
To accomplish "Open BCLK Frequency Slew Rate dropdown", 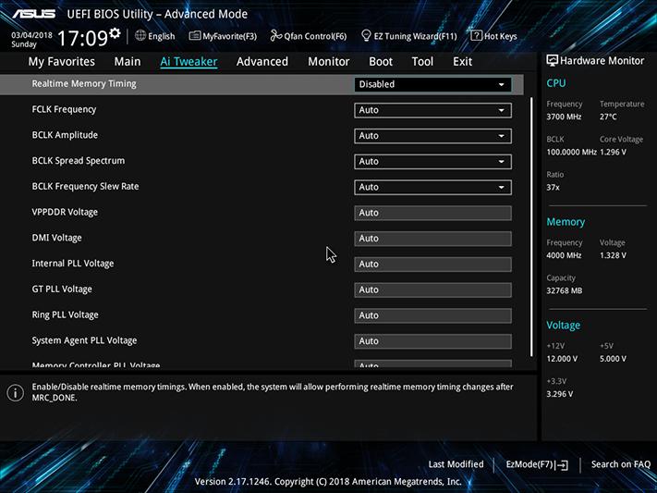I will point(432,187).
